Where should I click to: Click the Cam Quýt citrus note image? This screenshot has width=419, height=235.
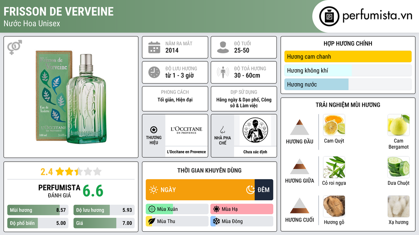(334, 125)
